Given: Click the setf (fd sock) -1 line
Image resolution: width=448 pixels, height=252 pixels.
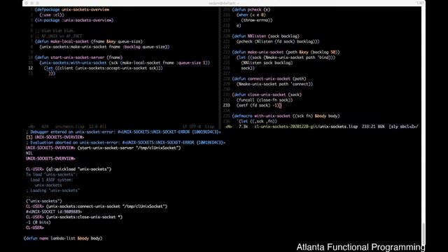Looking at the screenshot, I should 259,106.
